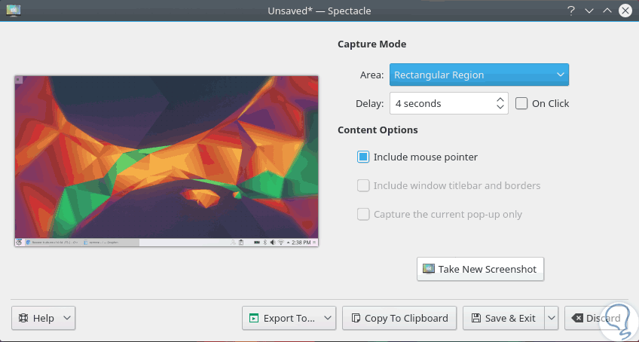Open the Area capture mode dropdown
Viewport: 639px width, 342px height.
click(x=478, y=75)
